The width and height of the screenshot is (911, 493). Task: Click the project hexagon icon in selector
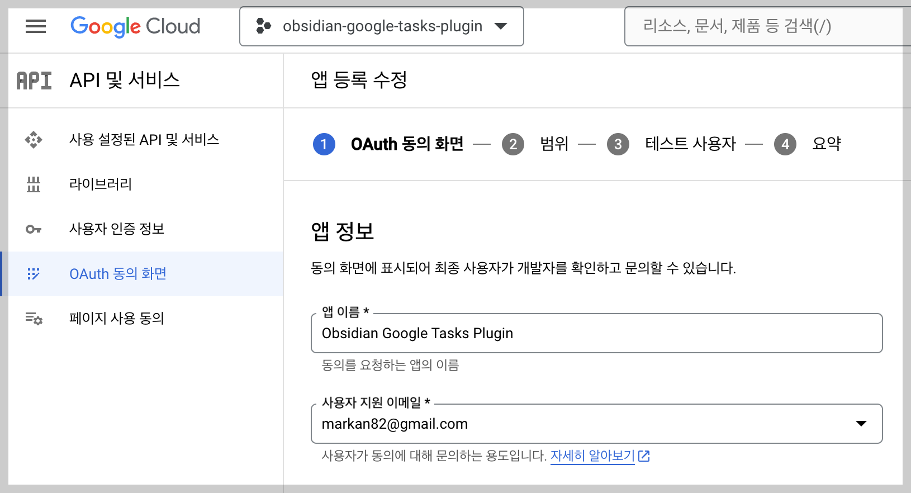click(x=263, y=26)
